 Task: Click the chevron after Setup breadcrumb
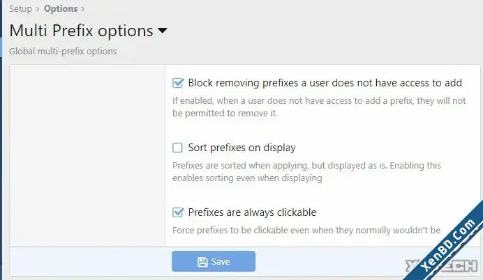pyautogui.click(x=38, y=9)
